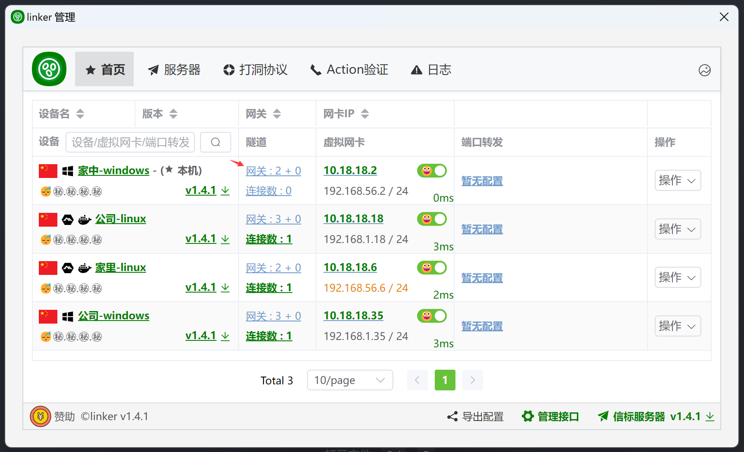Click 连接数 : 0 for 家中-windows
744x452 pixels.
(269, 191)
